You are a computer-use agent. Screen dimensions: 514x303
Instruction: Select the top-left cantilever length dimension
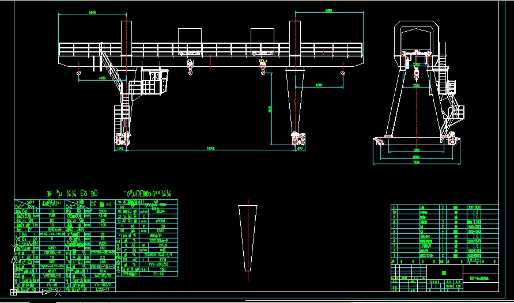[92, 13]
